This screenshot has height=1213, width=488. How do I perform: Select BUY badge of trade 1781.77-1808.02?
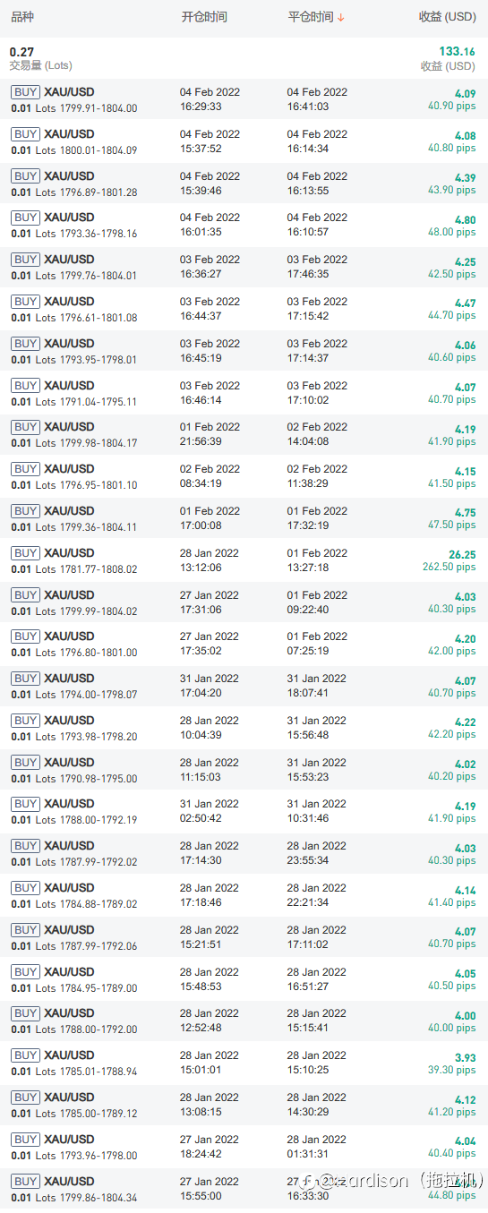pyautogui.click(x=25, y=553)
